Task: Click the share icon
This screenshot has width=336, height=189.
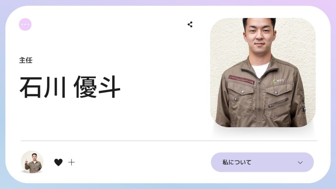Action: [x=190, y=24]
